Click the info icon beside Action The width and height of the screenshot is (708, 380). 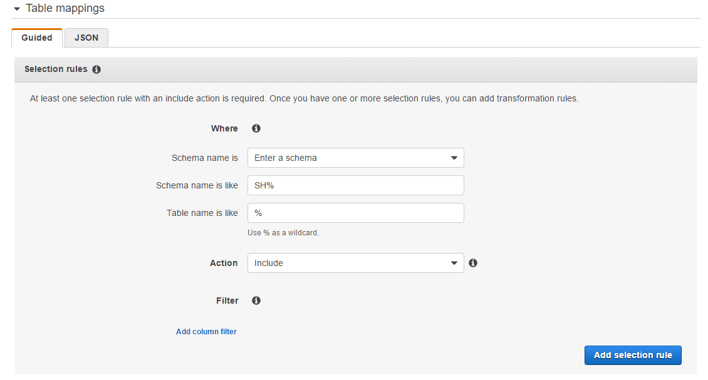tap(473, 262)
